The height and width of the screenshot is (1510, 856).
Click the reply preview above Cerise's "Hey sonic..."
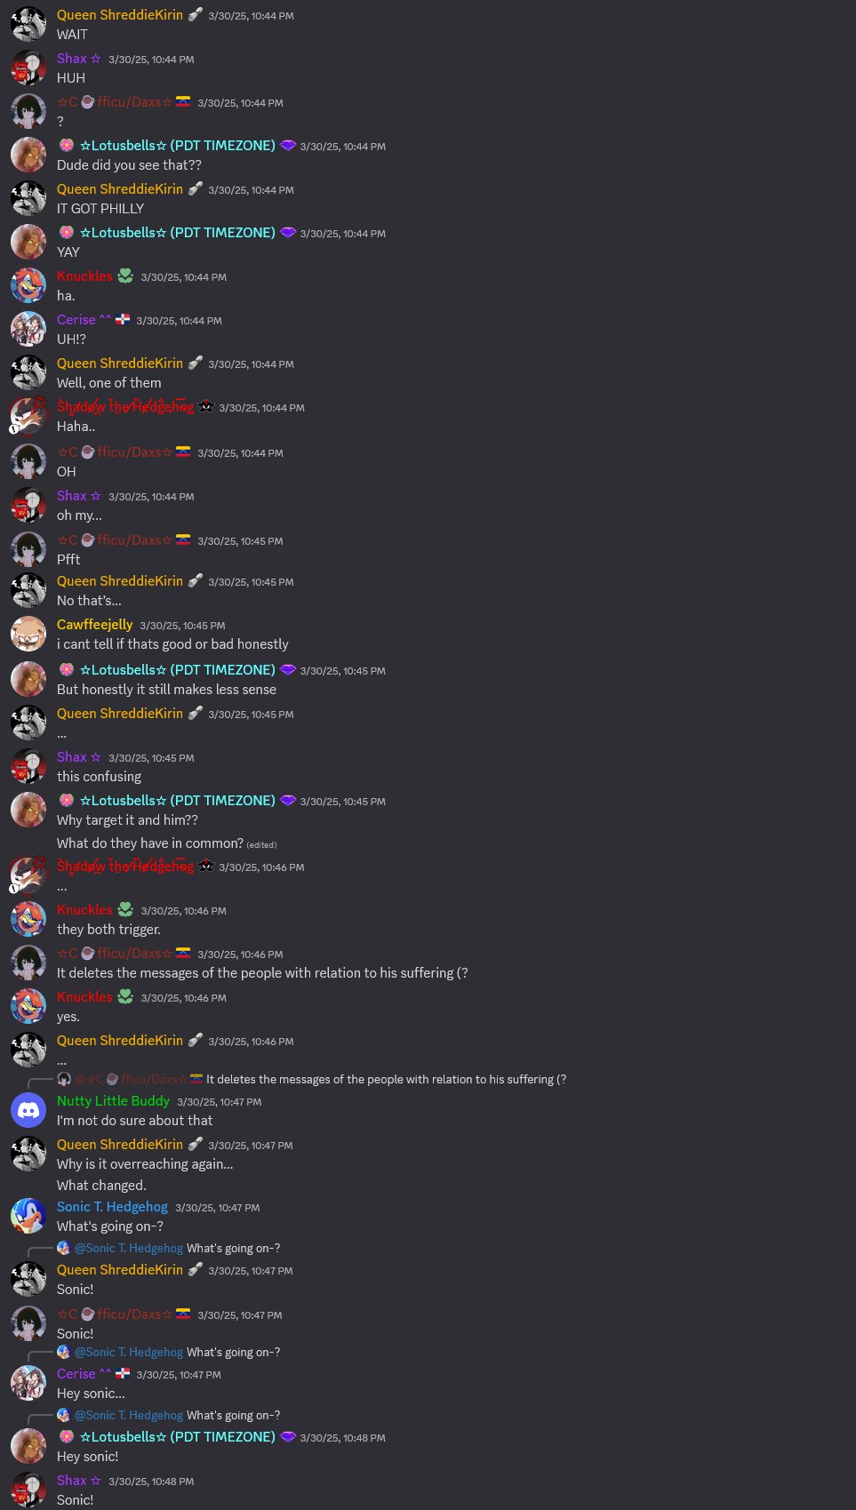point(169,1352)
